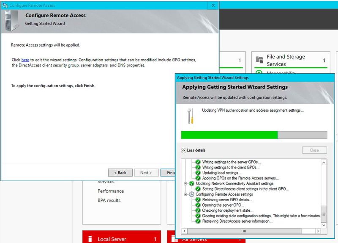Click the 'here' link to edit wizard settings
The width and height of the screenshot is (338, 243).
point(25,60)
